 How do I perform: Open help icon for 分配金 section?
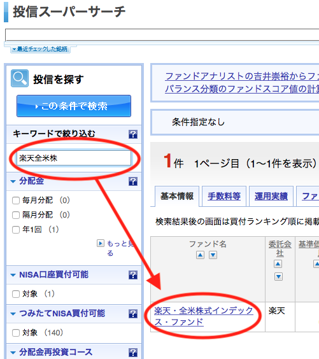click(133, 181)
